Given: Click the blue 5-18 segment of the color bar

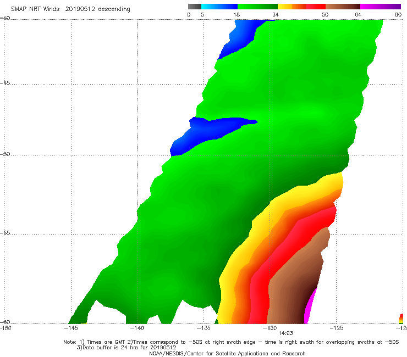Looking at the screenshot, I should (x=219, y=7).
